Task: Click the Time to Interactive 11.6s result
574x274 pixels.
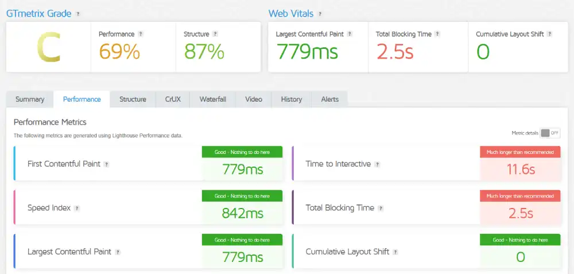Action: tap(521, 169)
